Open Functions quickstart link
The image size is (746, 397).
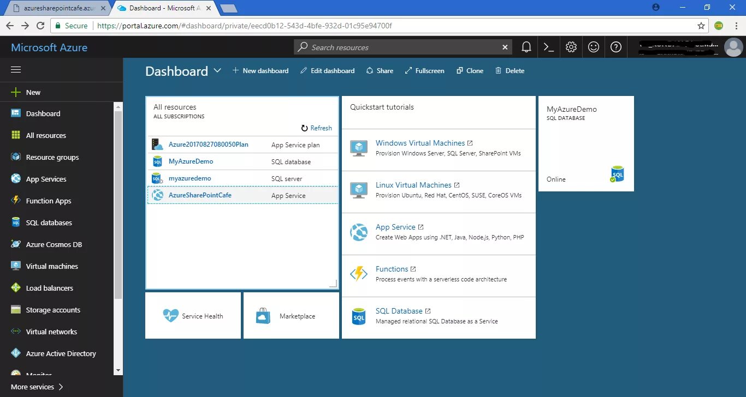pyautogui.click(x=392, y=269)
